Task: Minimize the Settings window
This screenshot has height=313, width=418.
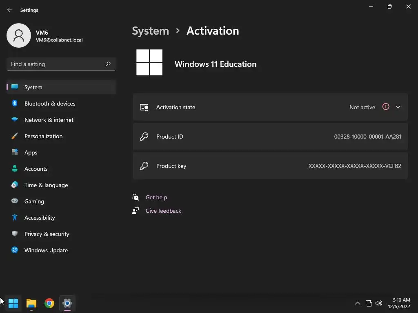Action: click(x=371, y=7)
